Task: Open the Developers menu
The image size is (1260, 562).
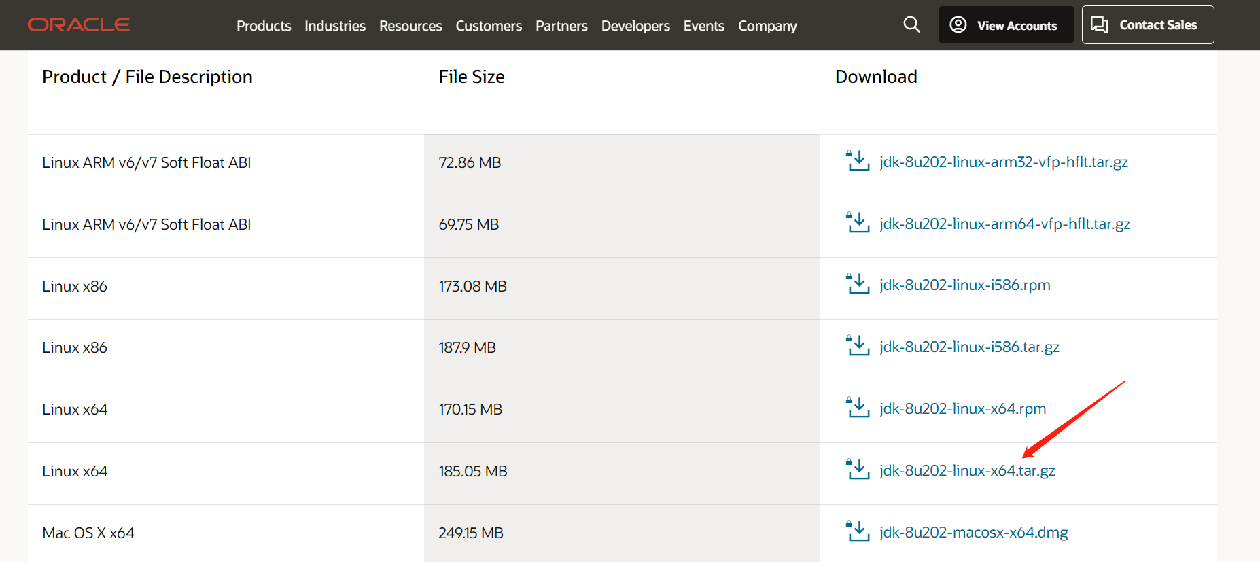Action: [x=635, y=26]
